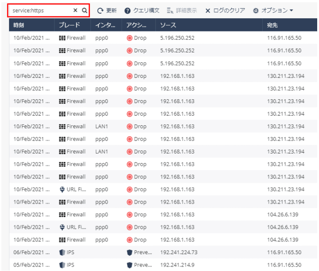Click the アクション column header
This screenshot has width=319, height=271.
tap(136, 26)
